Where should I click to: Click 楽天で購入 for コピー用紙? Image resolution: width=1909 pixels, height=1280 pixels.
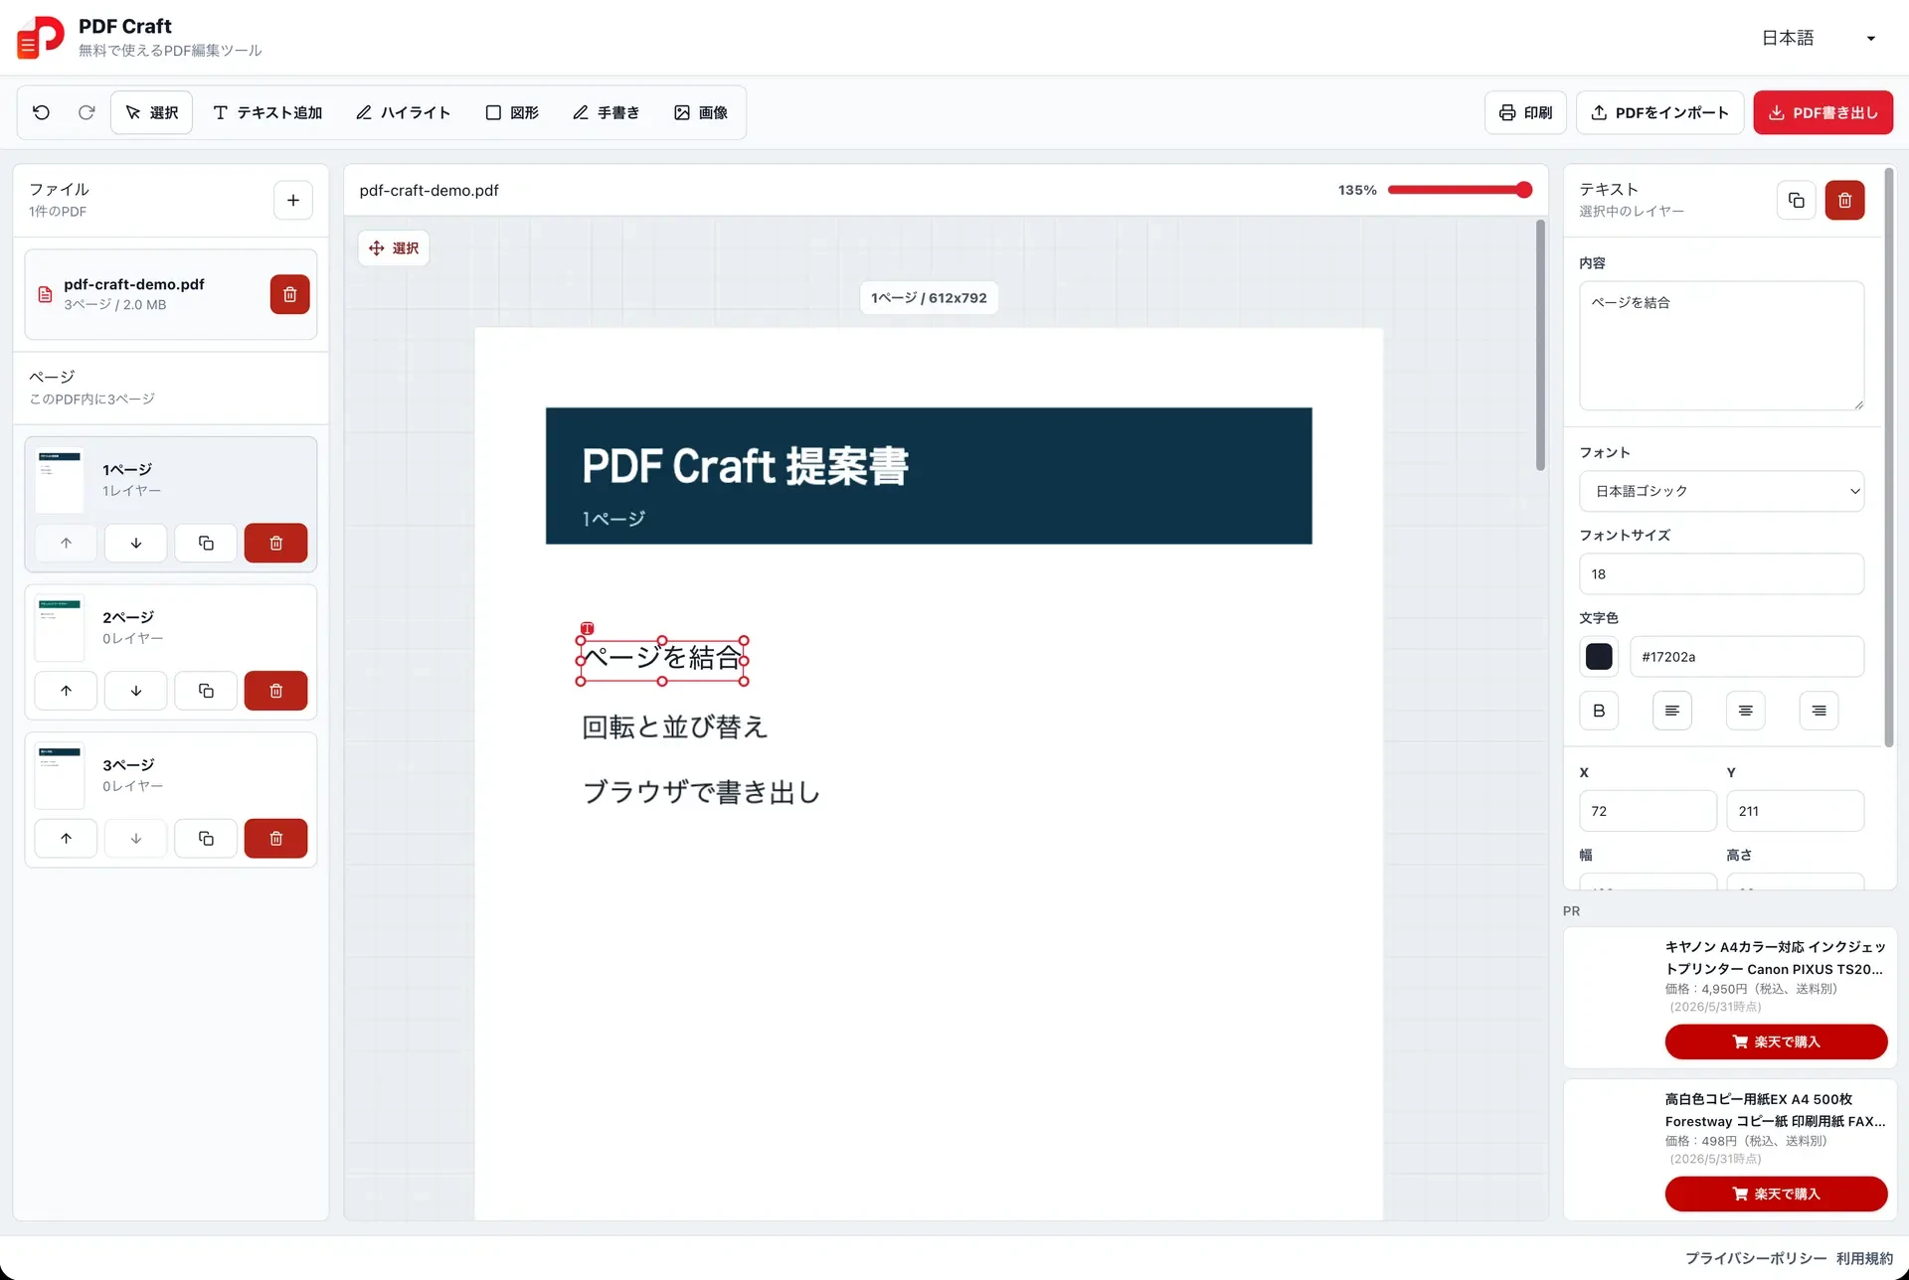coord(1776,1194)
